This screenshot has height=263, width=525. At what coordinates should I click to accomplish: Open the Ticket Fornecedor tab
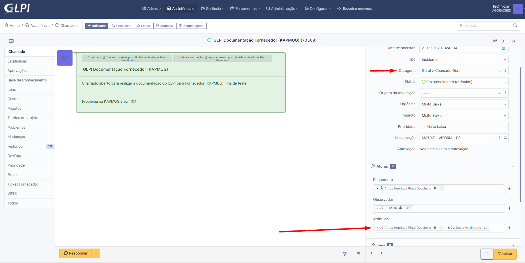click(x=30, y=184)
